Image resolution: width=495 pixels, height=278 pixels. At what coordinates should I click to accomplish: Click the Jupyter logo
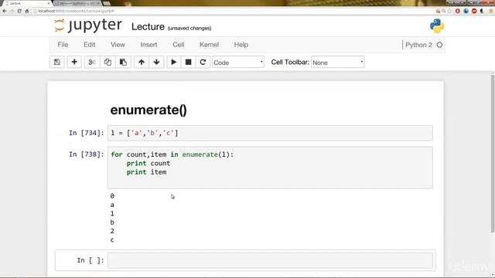pos(87,25)
